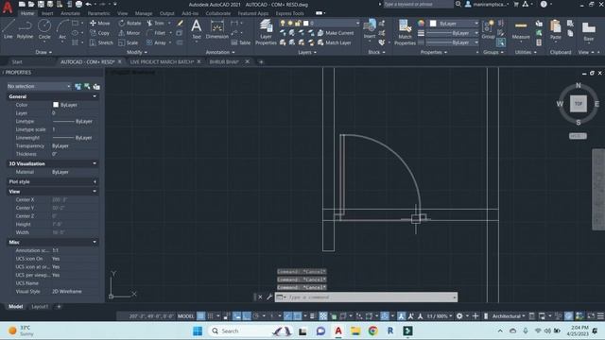Open the object color ByLayer swatch dropdown
This screenshot has height=340, width=605.
(x=455, y=24)
